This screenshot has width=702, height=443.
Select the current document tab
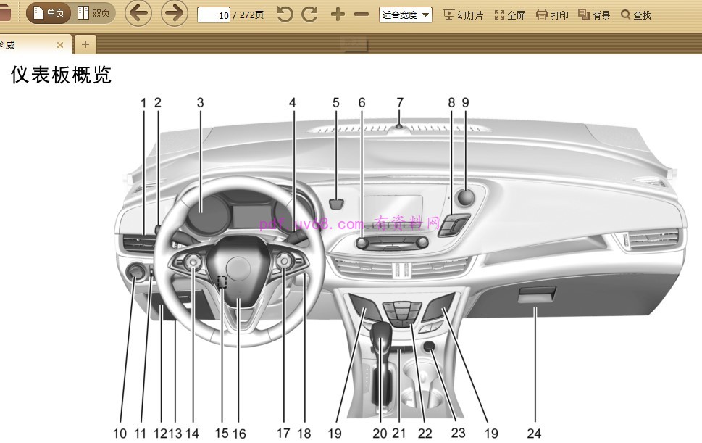click(25, 45)
